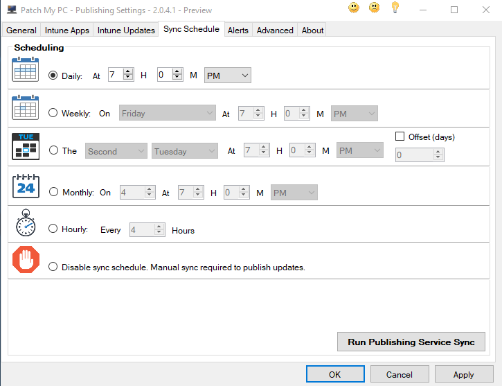Image resolution: width=502 pixels, height=386 pixels.
Task: Click the sad face feedback icon
Action: (374, 8)
